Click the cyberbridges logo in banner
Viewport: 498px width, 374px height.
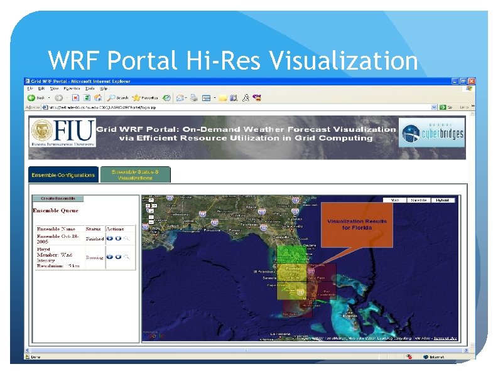click(x=432, y=132)
